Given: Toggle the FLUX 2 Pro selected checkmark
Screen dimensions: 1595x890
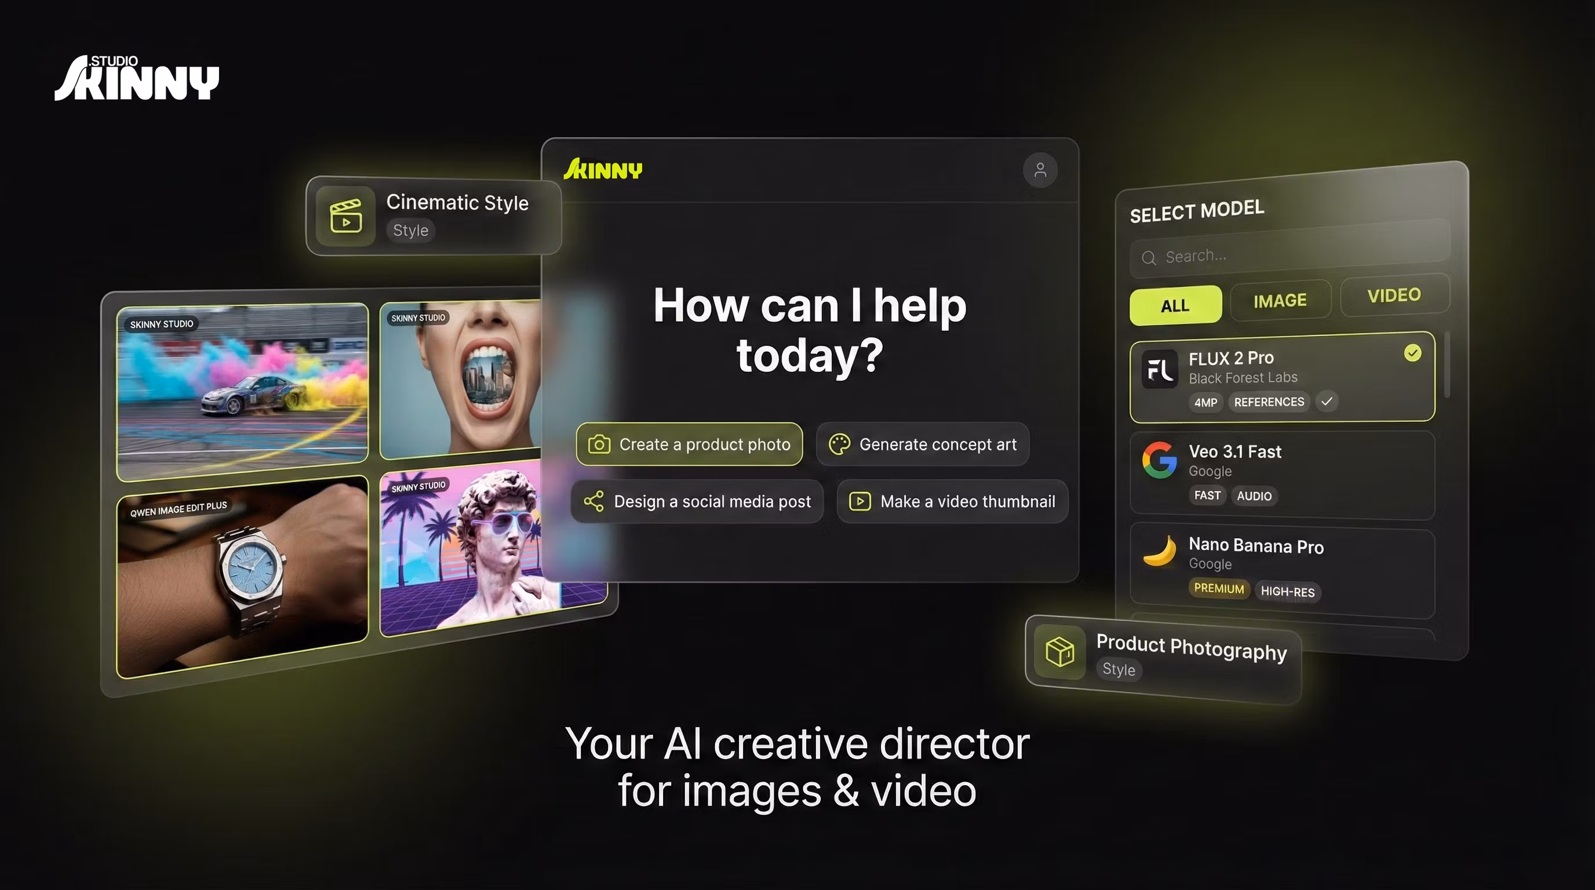Looking at the screenshot, I should tap(1412, 353).
